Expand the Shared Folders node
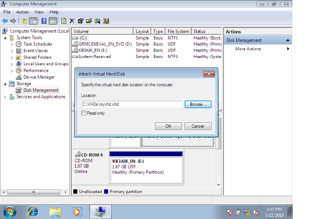This screenshot has width=315, height=219. [12, 58]
